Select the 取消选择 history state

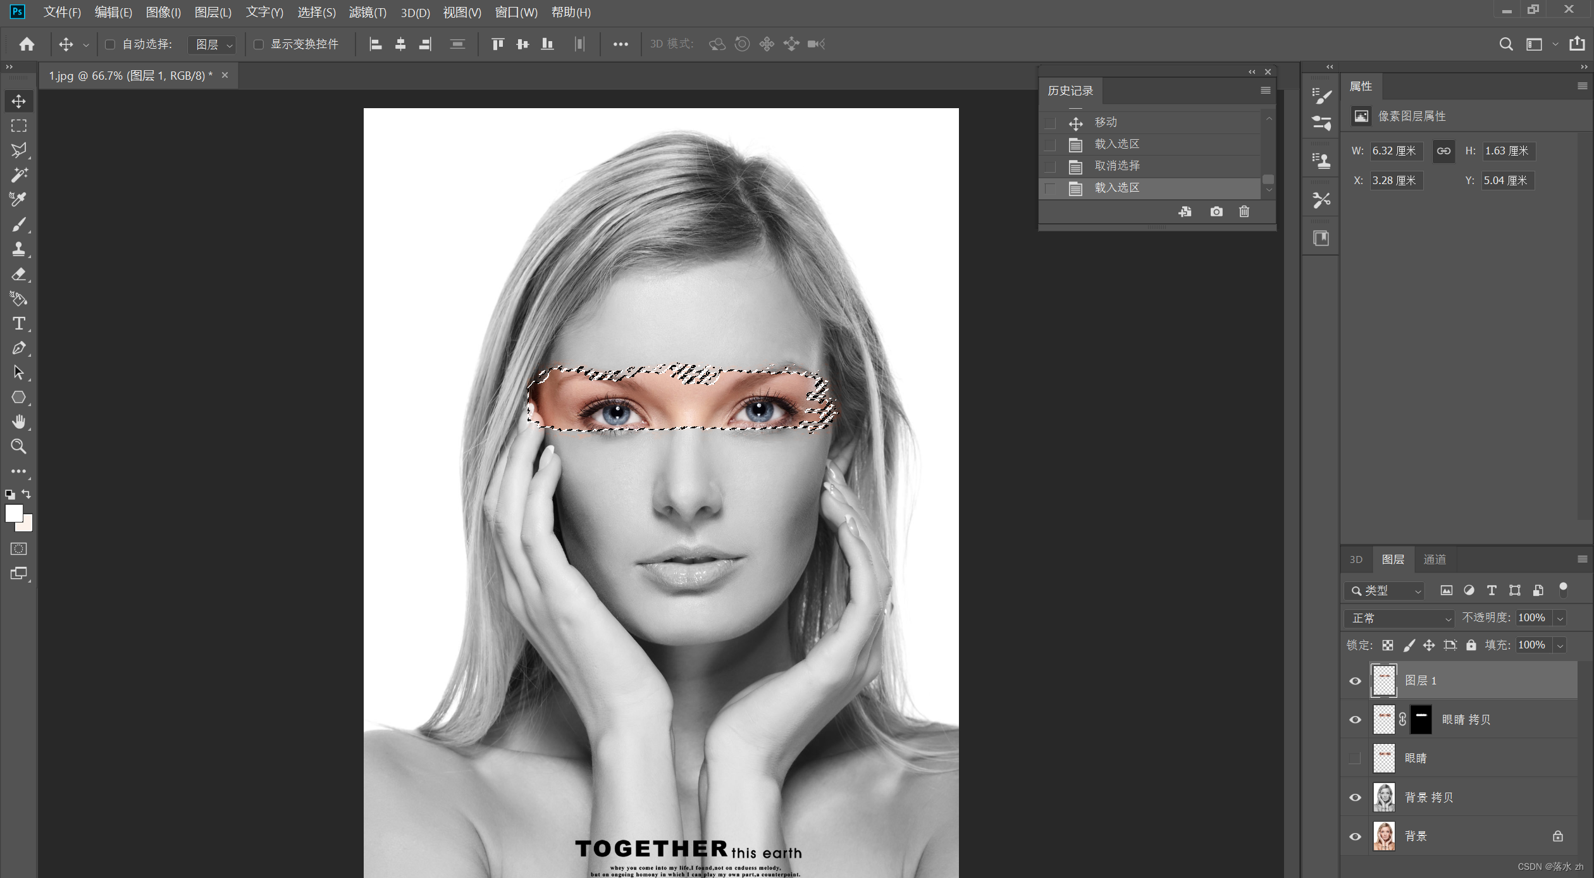[x=1116, y=166]
